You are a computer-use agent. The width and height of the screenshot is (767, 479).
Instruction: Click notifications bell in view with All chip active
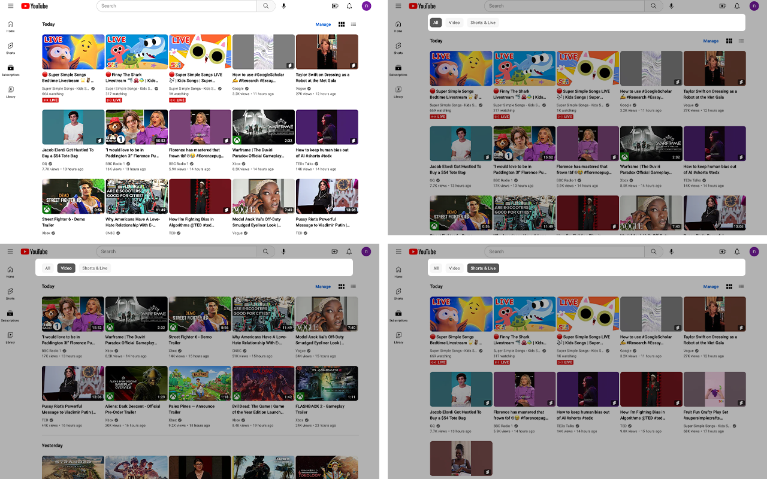[737, 6]
